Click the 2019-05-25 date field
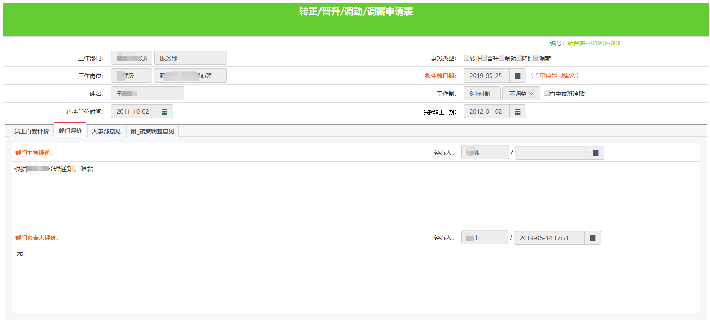 click(486, 76)
